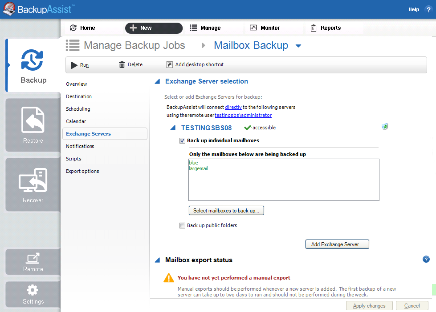
Task: Click the Run icon to start the job
Action: (x=74, y=64)
